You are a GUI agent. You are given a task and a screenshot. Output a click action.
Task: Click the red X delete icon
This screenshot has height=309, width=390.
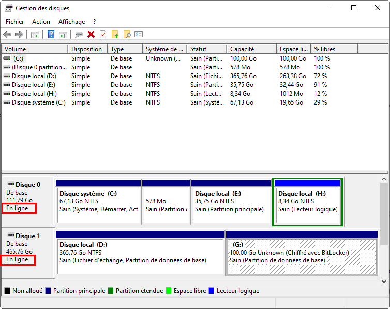91,35
